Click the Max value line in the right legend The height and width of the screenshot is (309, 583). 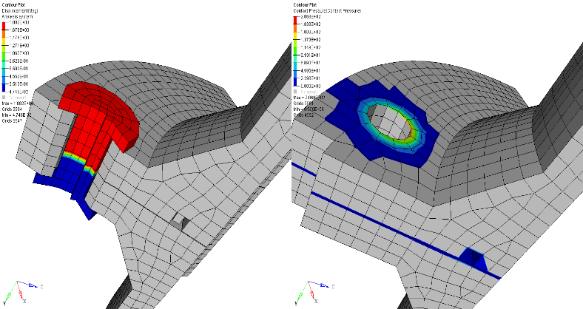[310, 98]
